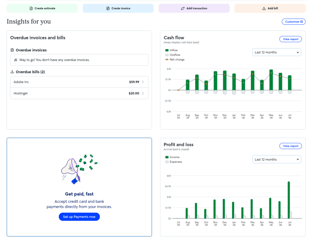
Task: Click the Overdue invoices document icon
Action: pos(12,50)
